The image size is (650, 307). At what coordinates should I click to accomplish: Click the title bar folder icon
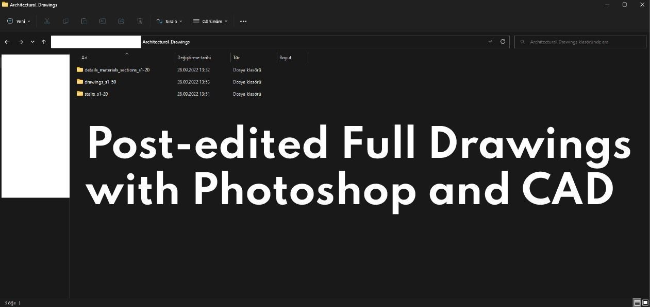[x=5, y=5]
